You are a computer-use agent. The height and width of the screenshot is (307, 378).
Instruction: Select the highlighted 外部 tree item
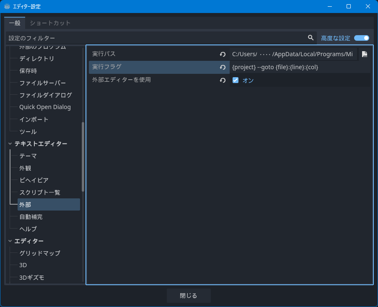[49, 204]
